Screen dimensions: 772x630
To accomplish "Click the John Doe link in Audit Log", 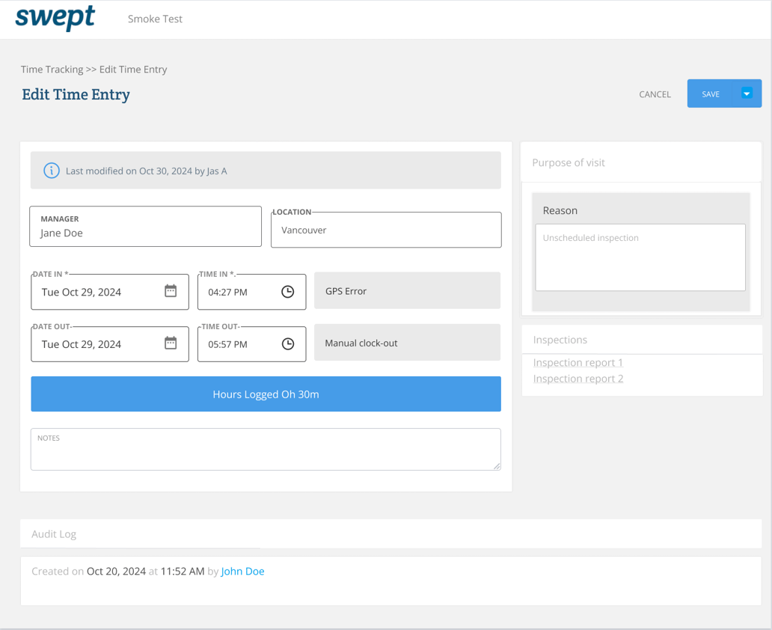I will (242, 572).
